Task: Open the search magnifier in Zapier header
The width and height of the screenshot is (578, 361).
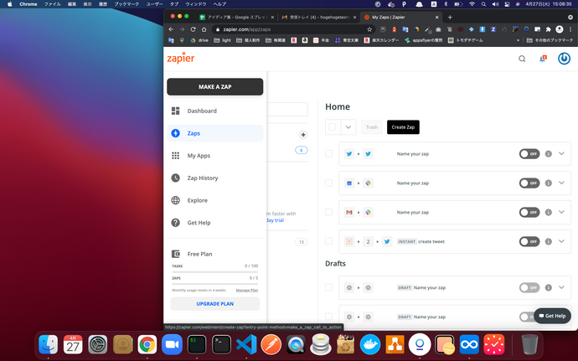Action: point(522,59)
